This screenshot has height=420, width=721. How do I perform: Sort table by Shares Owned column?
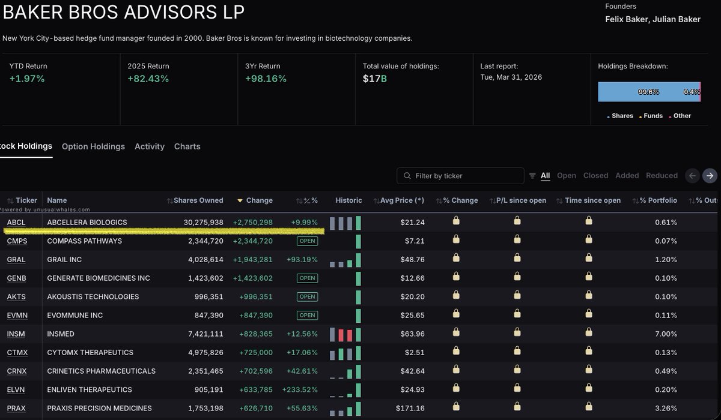[x=195, y=200]
